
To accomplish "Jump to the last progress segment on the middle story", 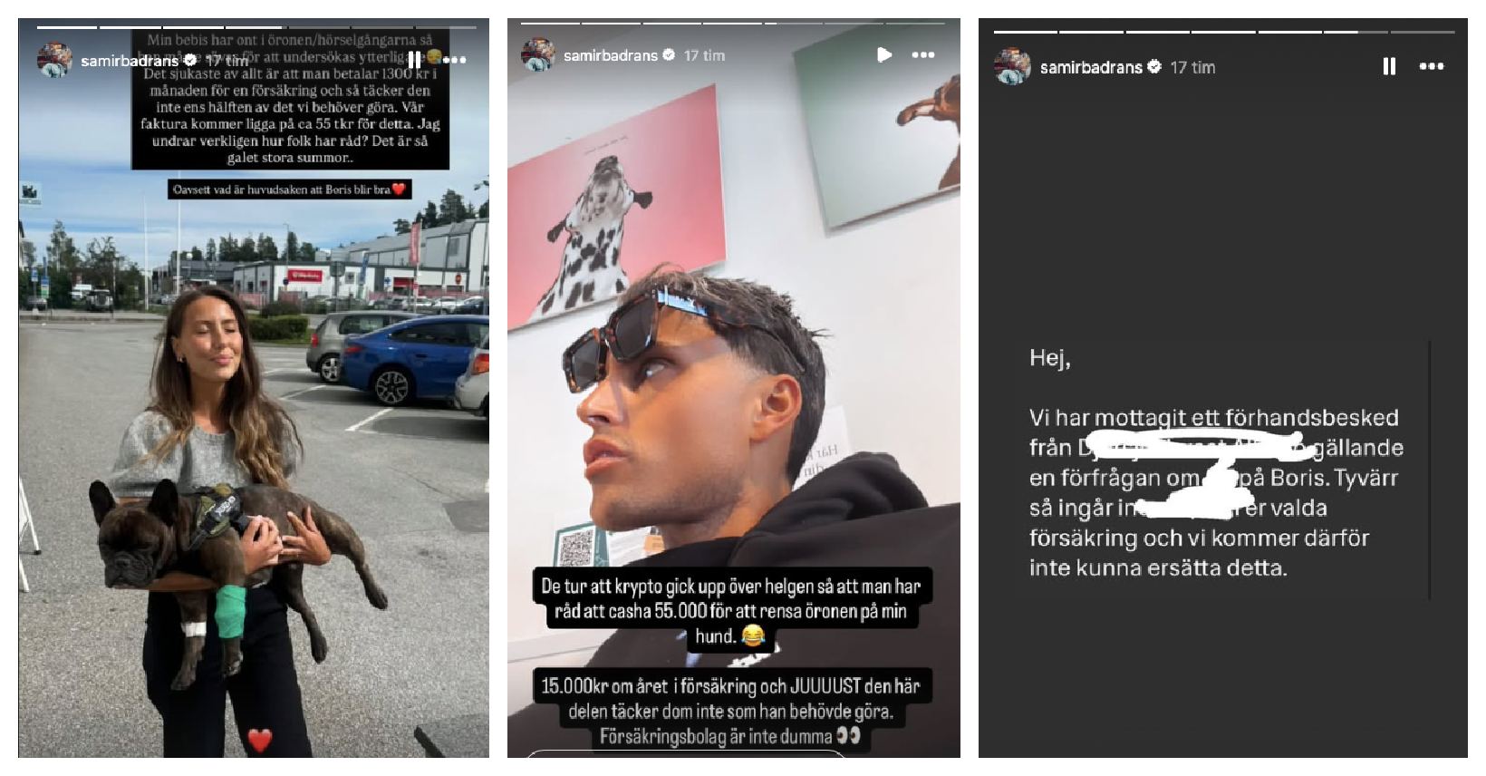I will pyautogui.click(x=916, y=23).
